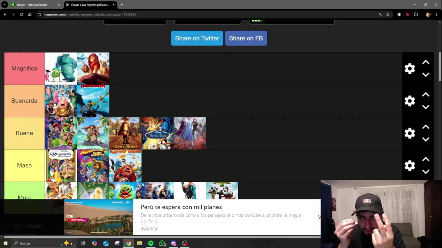Select Bella y la Bestia poster
The width and height of the screenshot is (442, 248).
coord(157,133)
